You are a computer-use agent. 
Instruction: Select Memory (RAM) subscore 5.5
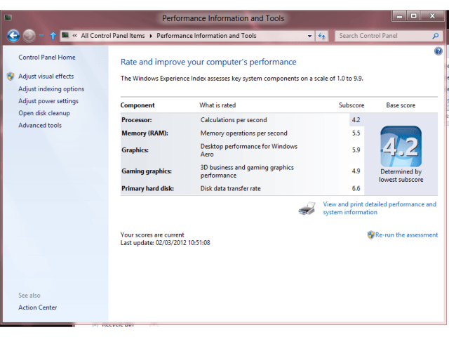(x=356, y=133)
